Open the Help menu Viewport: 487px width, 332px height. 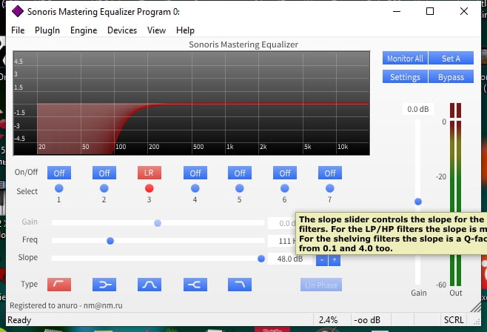point(185,30)
